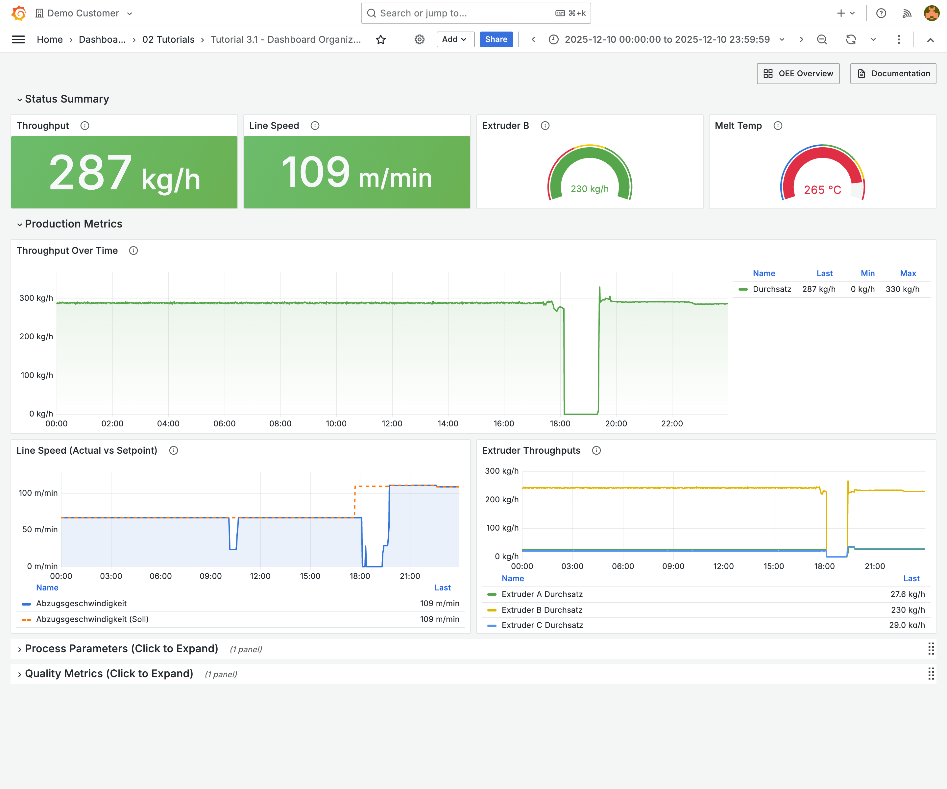
Task: Open the Add dropdown menu
Action: pyautogui.click(x=454, y=40)
